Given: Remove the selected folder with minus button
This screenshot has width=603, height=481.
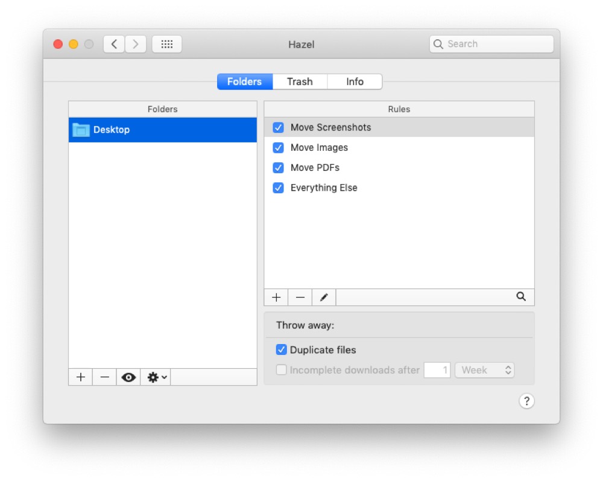Looking at the screenshot, I should tap(104, 377).
